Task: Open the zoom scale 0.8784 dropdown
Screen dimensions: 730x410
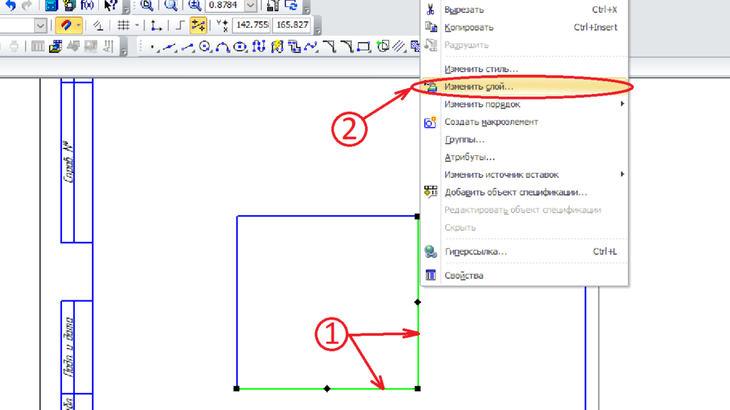Action: coord(251,5)
